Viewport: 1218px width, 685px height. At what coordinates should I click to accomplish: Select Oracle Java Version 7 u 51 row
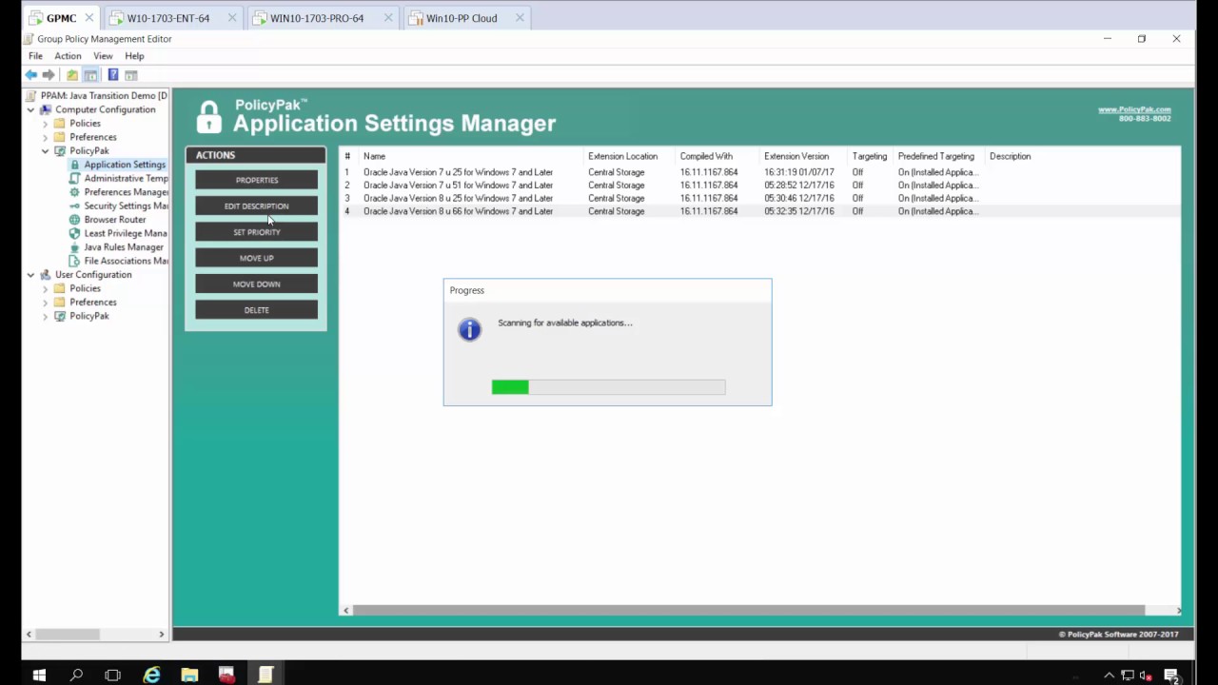(x=759, y=186)
